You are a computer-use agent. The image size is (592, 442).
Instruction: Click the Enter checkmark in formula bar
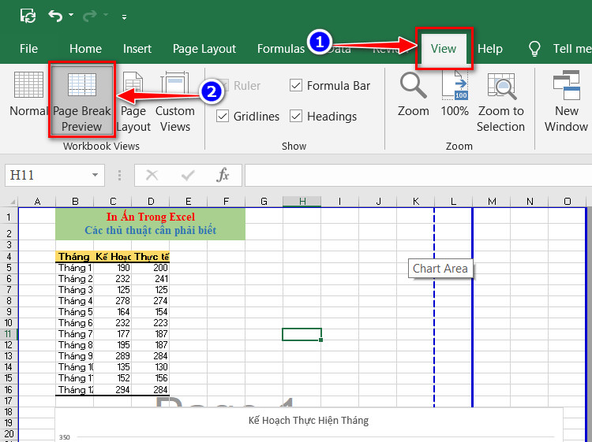click(x=188, y=175)
